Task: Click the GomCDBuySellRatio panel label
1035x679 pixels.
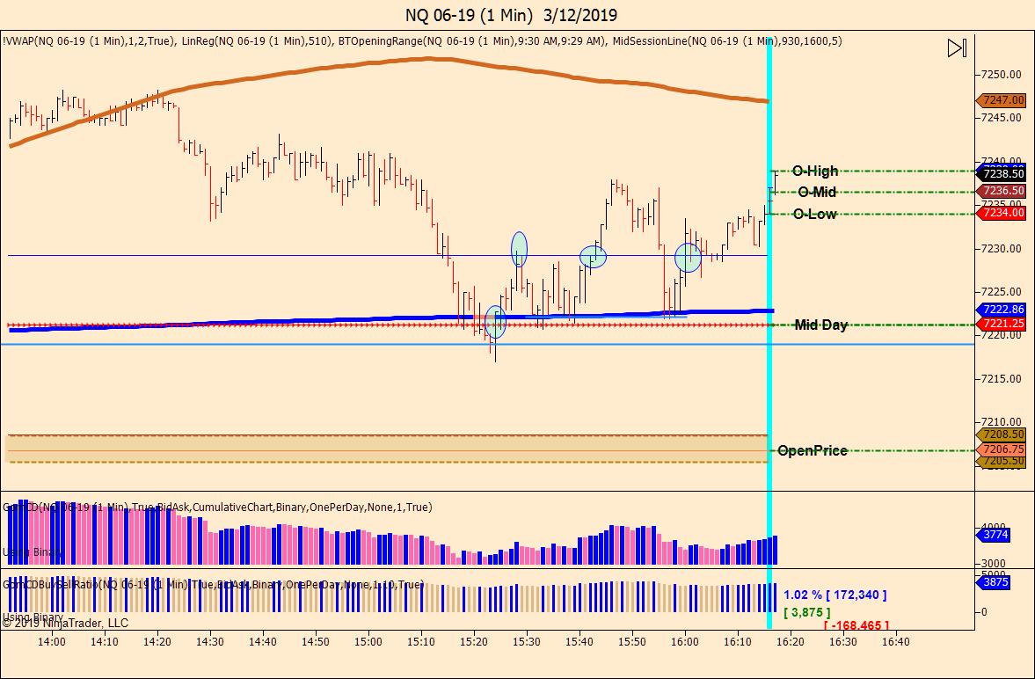Action: [213, 585]
